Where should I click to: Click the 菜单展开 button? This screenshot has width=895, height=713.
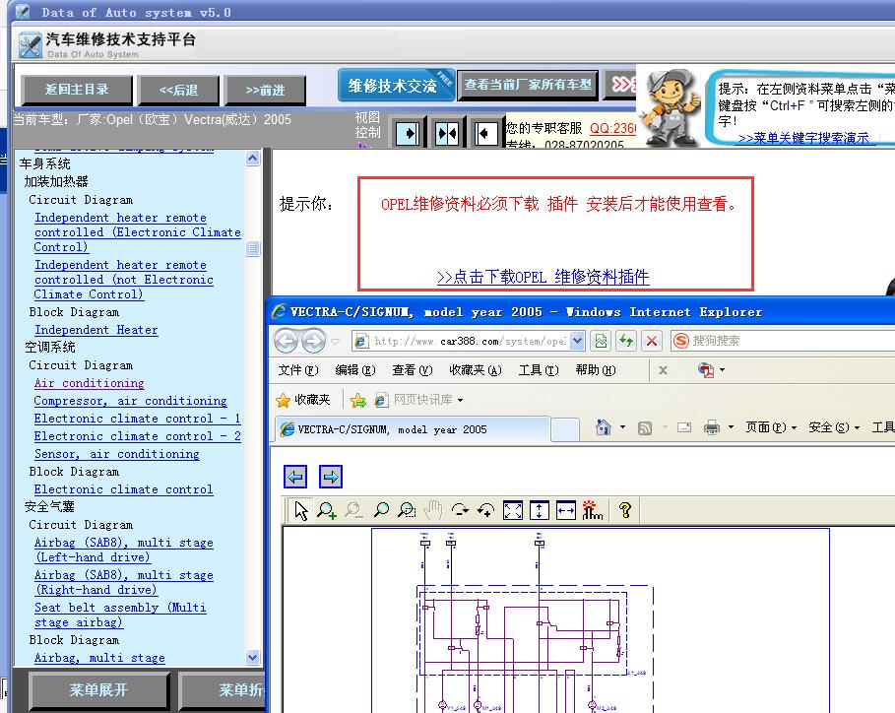point(98,690)
